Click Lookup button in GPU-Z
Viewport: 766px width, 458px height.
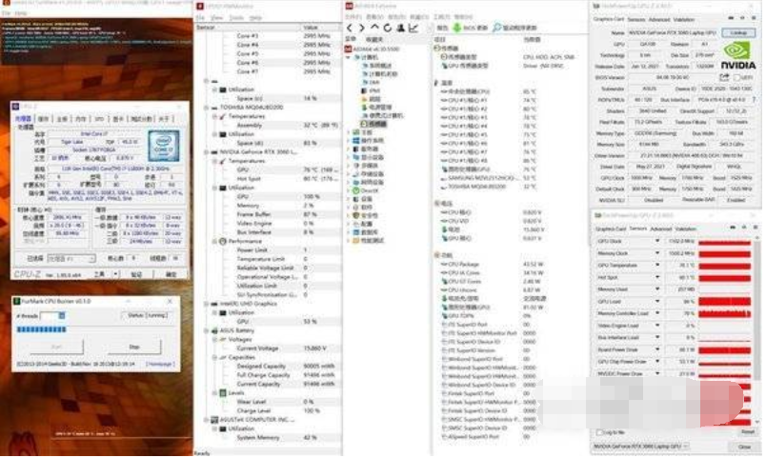coord(738,32)
